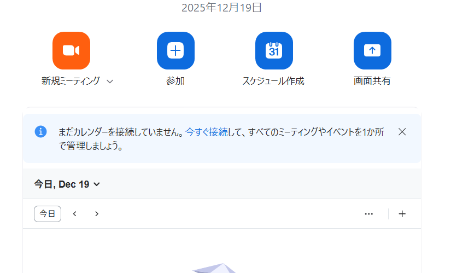Click the 今日 button

[48, 214]
